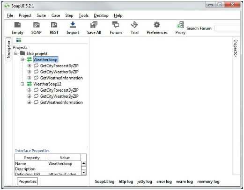This screenshot has width=244, height=190.
Task: Open the Case menu
Action: [56, 15]
